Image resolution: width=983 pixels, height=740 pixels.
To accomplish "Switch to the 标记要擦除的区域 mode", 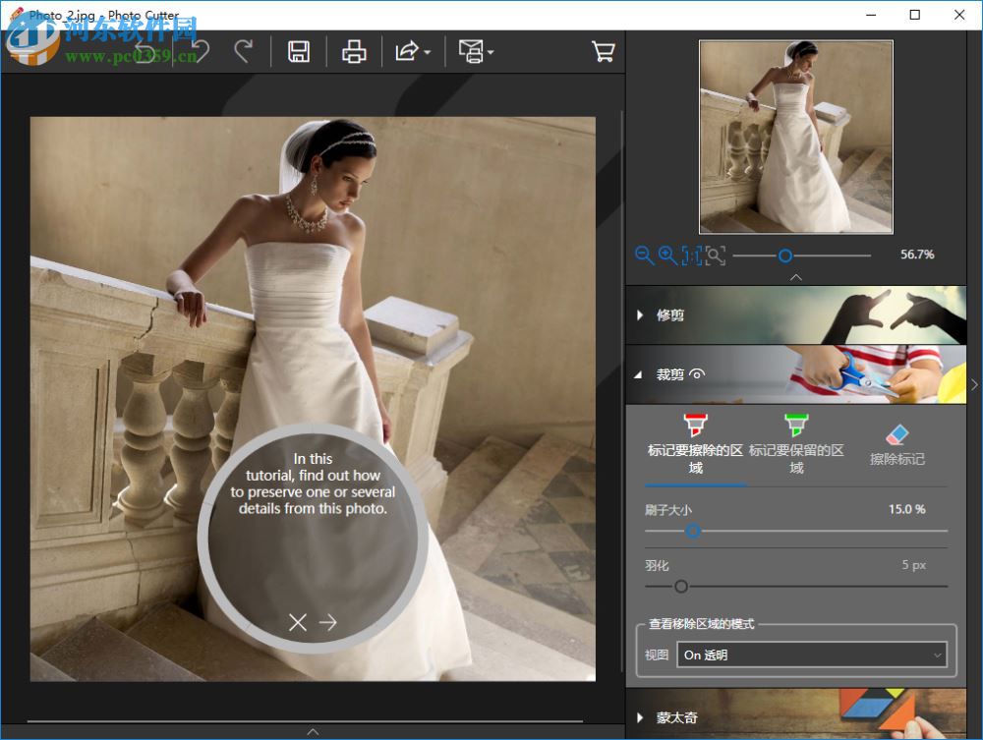I will [695, 442].
